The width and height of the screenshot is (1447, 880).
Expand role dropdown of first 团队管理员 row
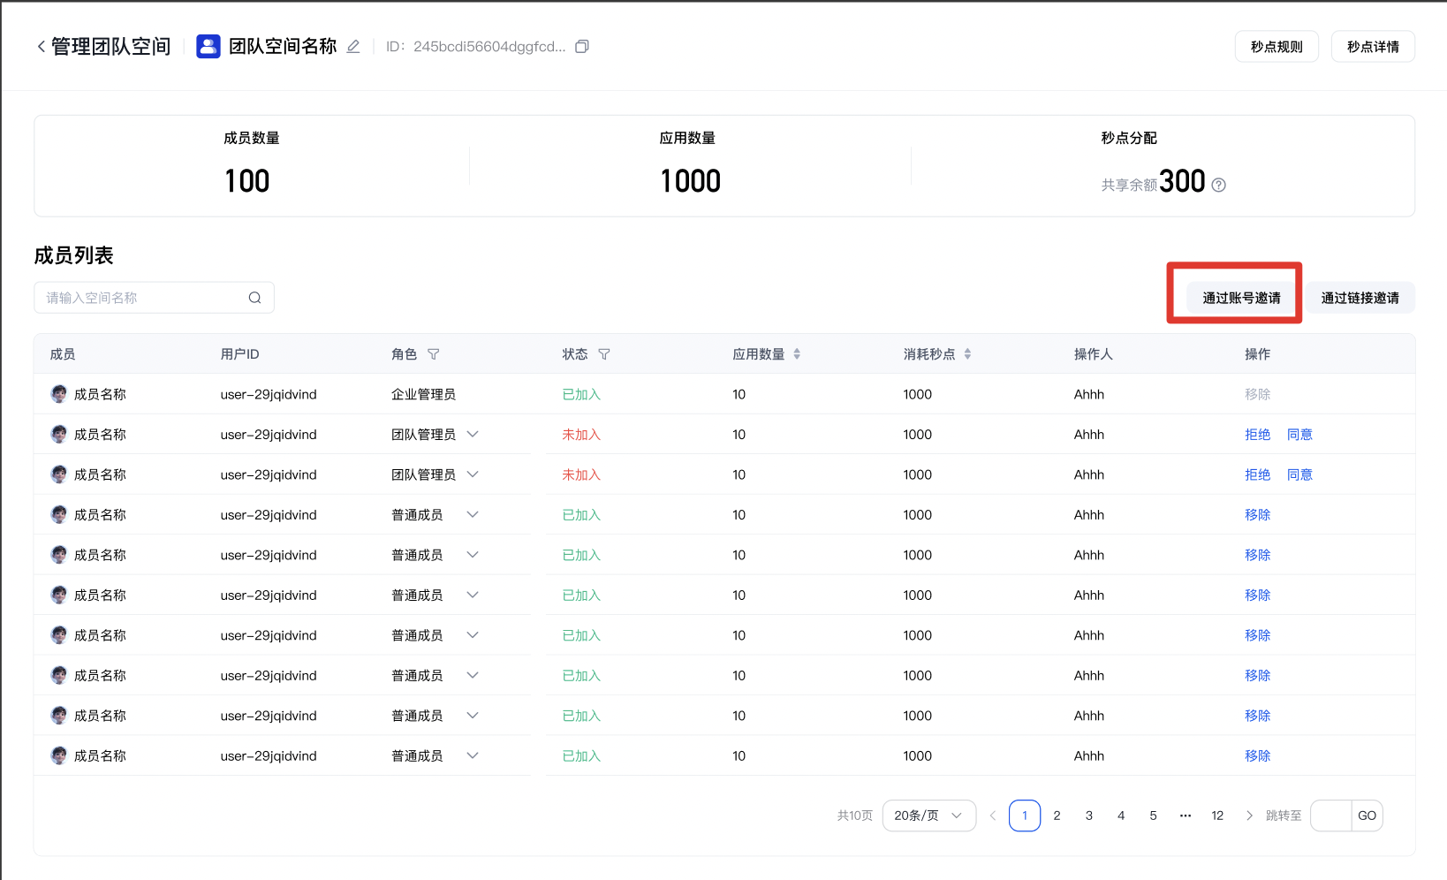(x=473, y=435)
